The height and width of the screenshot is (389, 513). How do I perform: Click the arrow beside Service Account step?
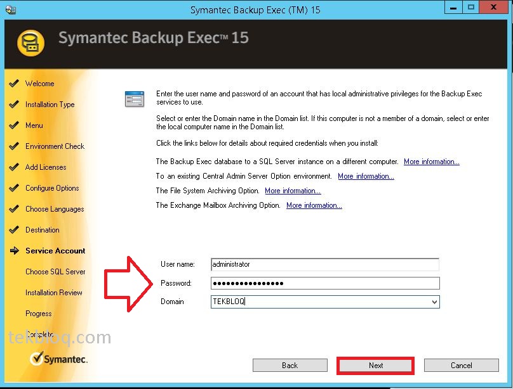coord(15,251)
